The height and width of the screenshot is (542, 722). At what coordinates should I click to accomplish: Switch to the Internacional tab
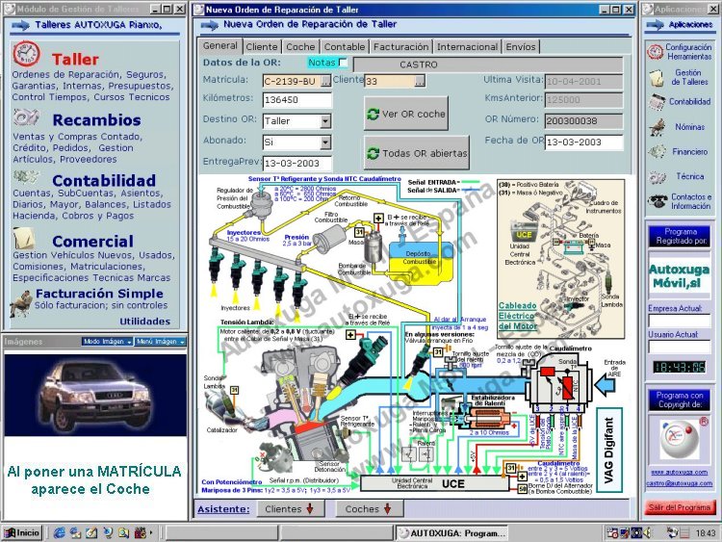coord(467,46)
